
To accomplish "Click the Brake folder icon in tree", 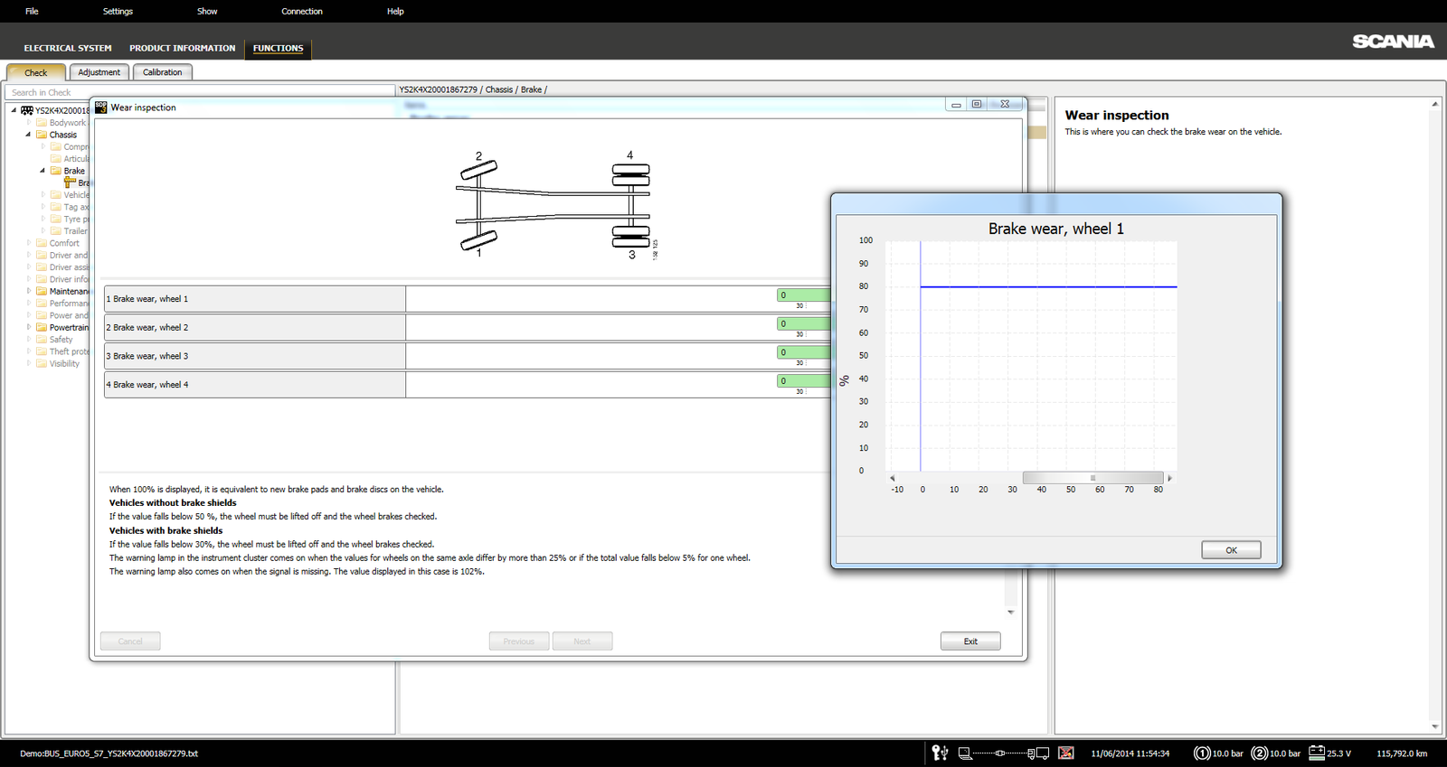I will (56, 171).
